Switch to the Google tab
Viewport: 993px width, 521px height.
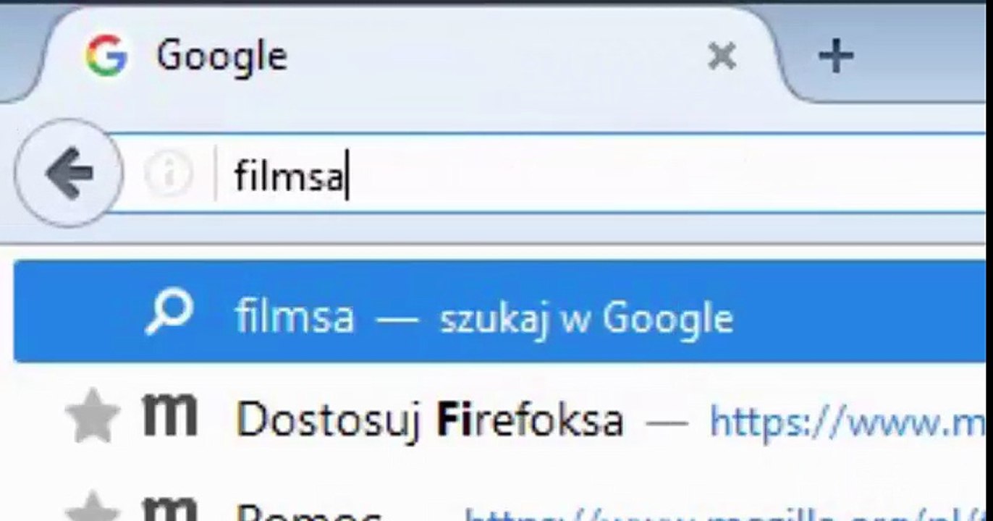(x=221, y=56)
